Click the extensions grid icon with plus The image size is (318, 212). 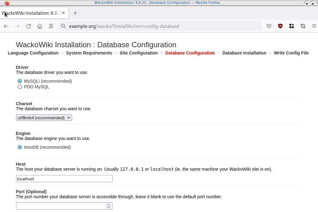(x=292, y=26)
